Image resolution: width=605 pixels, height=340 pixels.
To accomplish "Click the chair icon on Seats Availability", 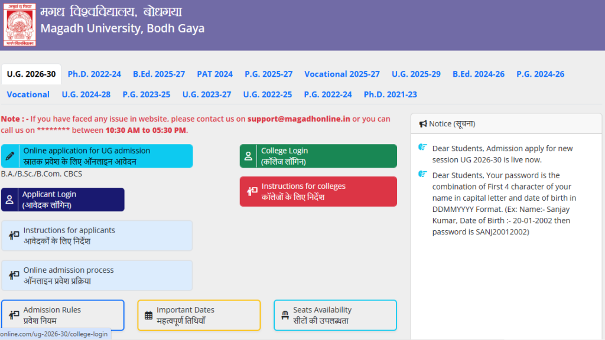I will pos(285,315).
